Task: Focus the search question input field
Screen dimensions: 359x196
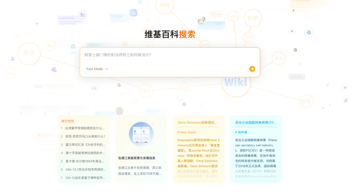Action: pyautogui.click(x=170, y=55)
